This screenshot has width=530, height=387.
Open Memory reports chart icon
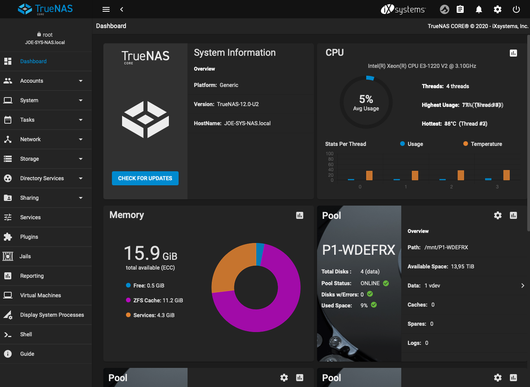300,215
